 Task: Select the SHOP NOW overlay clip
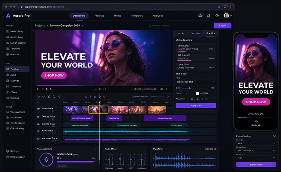tap(114, 118)
